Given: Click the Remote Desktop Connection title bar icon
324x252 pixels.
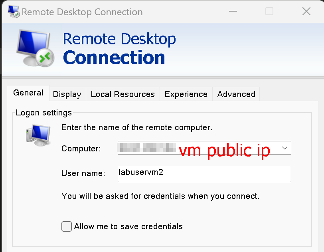Looking at the screenshot, I should point(14,12).
